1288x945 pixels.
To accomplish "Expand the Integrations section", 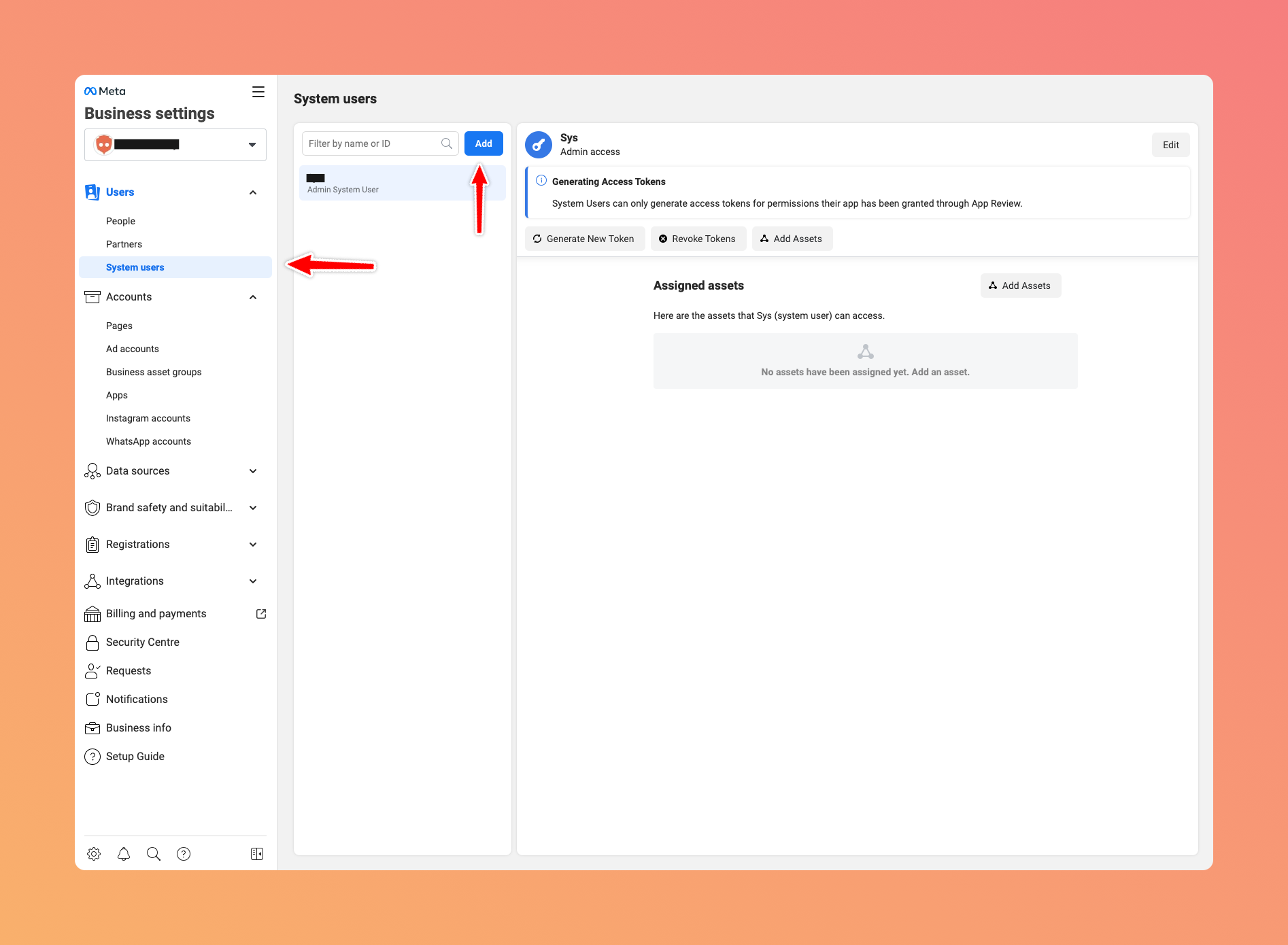I will coord(253,581).
